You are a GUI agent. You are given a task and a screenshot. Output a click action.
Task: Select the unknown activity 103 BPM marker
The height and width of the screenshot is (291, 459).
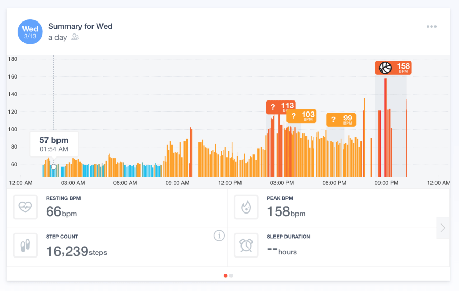pyautogui.click(x=302, y=116)
